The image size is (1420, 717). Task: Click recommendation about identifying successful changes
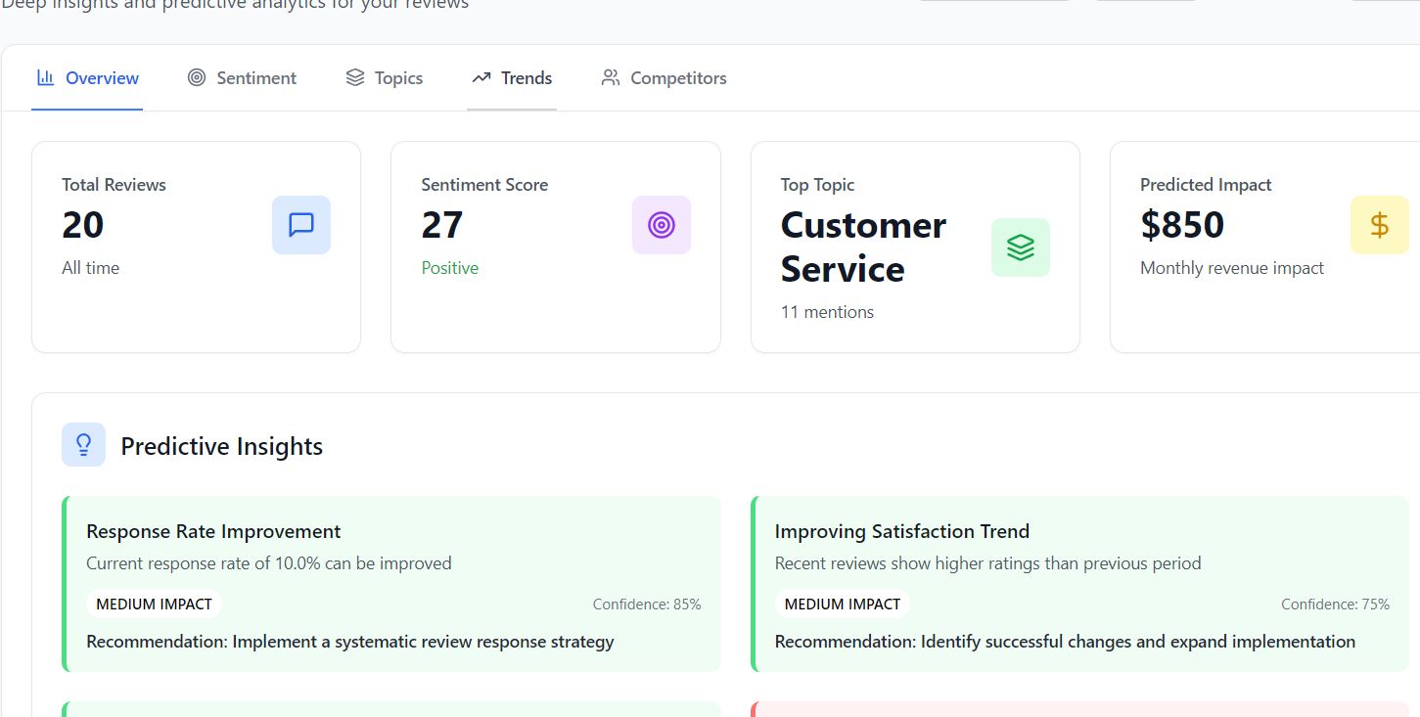pyautogui.click(x=1065, y=642)
